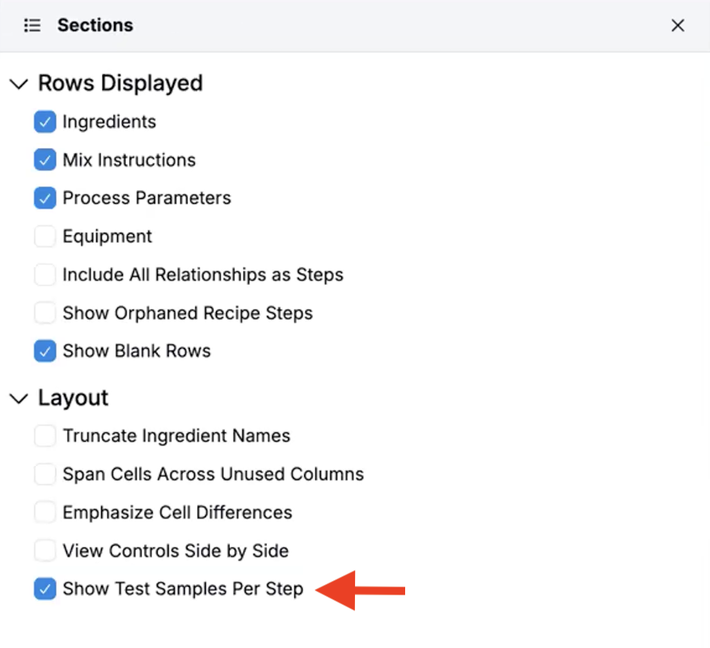This screenshot has height=648, width=710.
Task: Turn on Emphasize Cell Differences
Action: 45,513
